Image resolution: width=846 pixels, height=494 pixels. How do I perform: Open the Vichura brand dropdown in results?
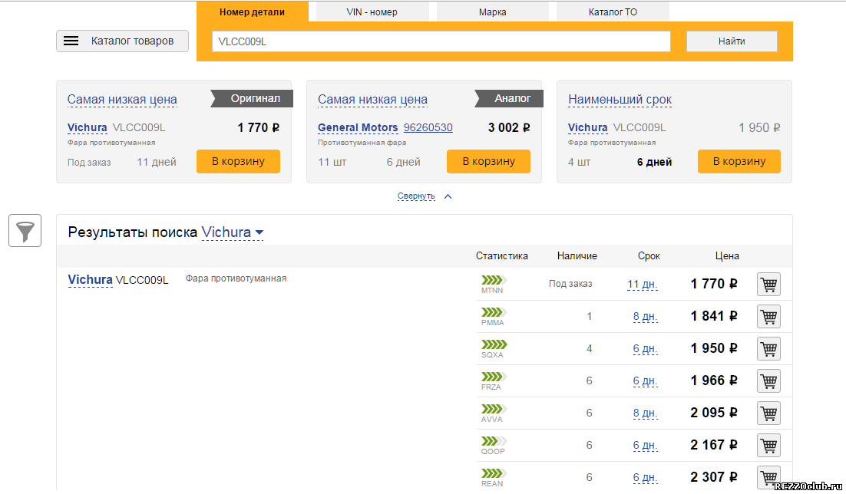click(233, 232)
